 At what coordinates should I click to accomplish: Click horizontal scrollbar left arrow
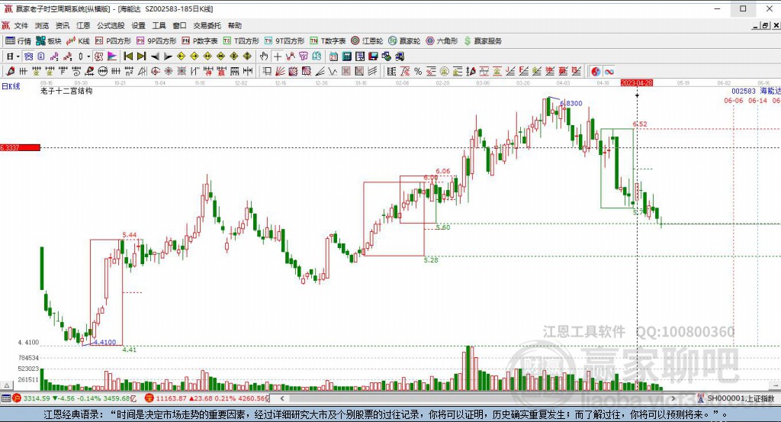tap(282, 398)
